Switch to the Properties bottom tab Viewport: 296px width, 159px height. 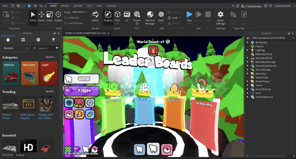tap(7, 155)
